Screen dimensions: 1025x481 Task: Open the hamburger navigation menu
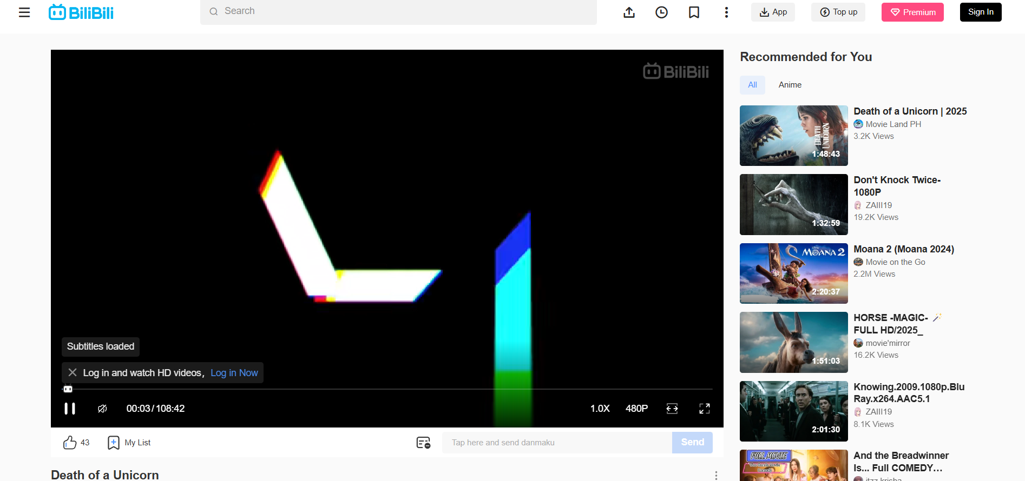pos(24,12)
